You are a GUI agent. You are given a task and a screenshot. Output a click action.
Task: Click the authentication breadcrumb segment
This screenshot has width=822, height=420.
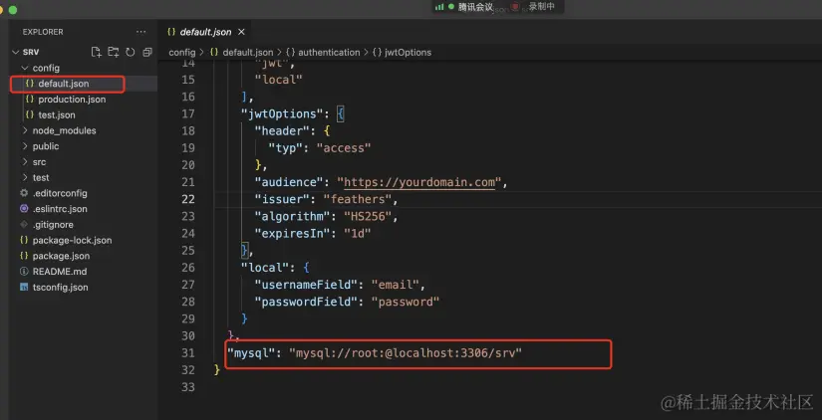coord(329,53)
